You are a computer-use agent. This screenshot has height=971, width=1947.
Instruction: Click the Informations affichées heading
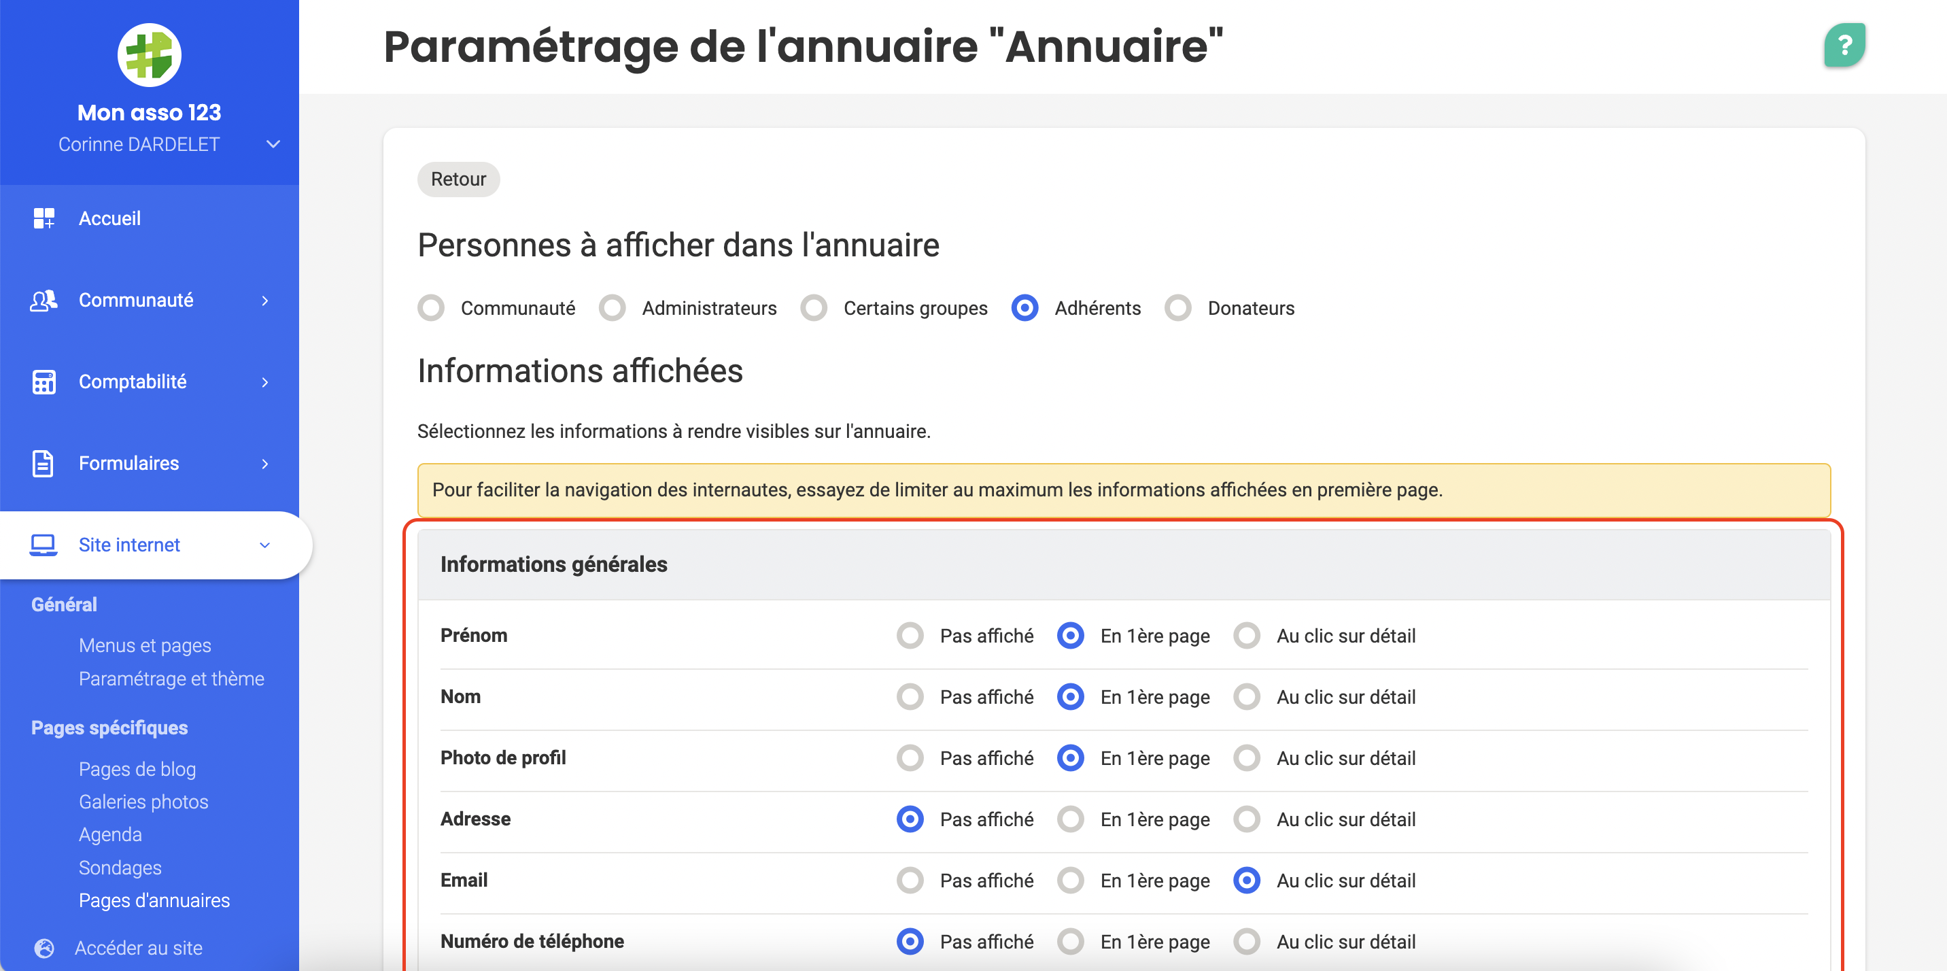tap(580, 371)
